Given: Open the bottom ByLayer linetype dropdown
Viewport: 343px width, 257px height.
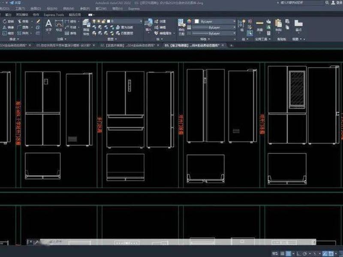Looking at the screenshot, I should coord(214,33).
